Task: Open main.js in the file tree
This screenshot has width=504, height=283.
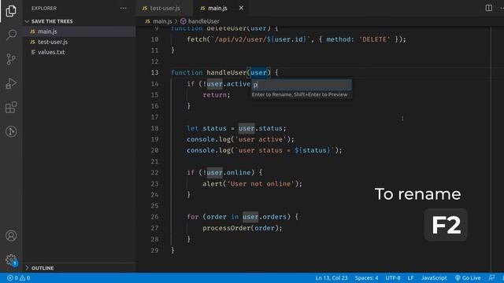Action: (x=47, y=31)
